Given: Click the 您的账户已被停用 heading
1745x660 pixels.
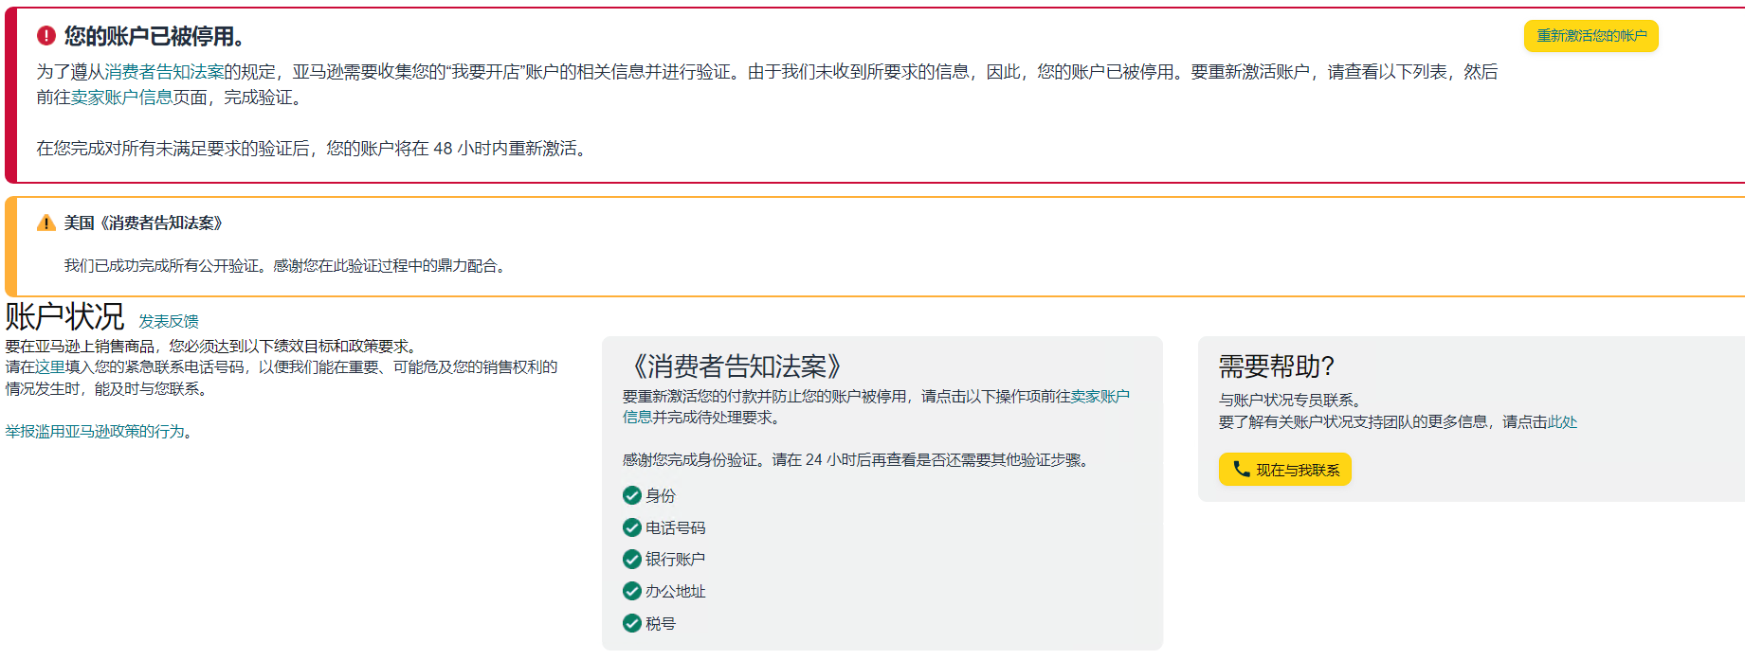Looking at the screenshot, I should point(155,36).
